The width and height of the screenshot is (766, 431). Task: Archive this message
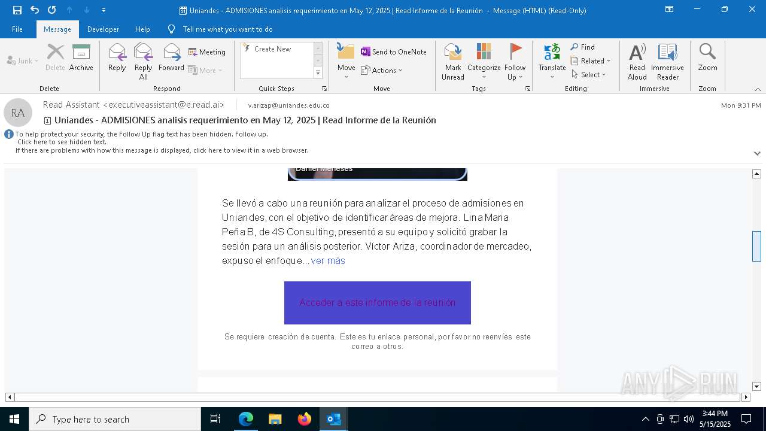81,58
